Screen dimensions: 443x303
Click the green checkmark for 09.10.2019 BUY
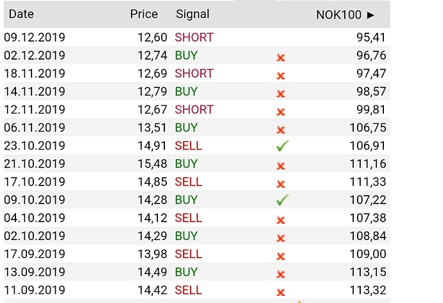(x=282, y=200)
